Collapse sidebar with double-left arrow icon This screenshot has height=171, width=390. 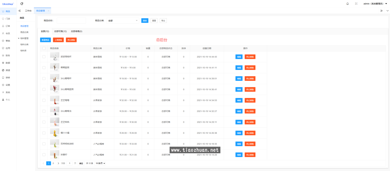coord(20,11)
